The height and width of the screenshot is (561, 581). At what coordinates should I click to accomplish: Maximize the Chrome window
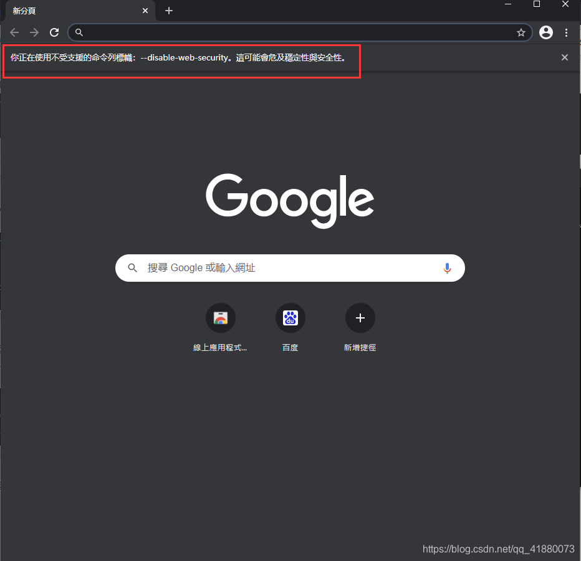537,4
